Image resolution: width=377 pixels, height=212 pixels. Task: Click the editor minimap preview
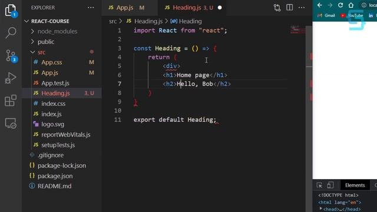(x=297, y=30)
